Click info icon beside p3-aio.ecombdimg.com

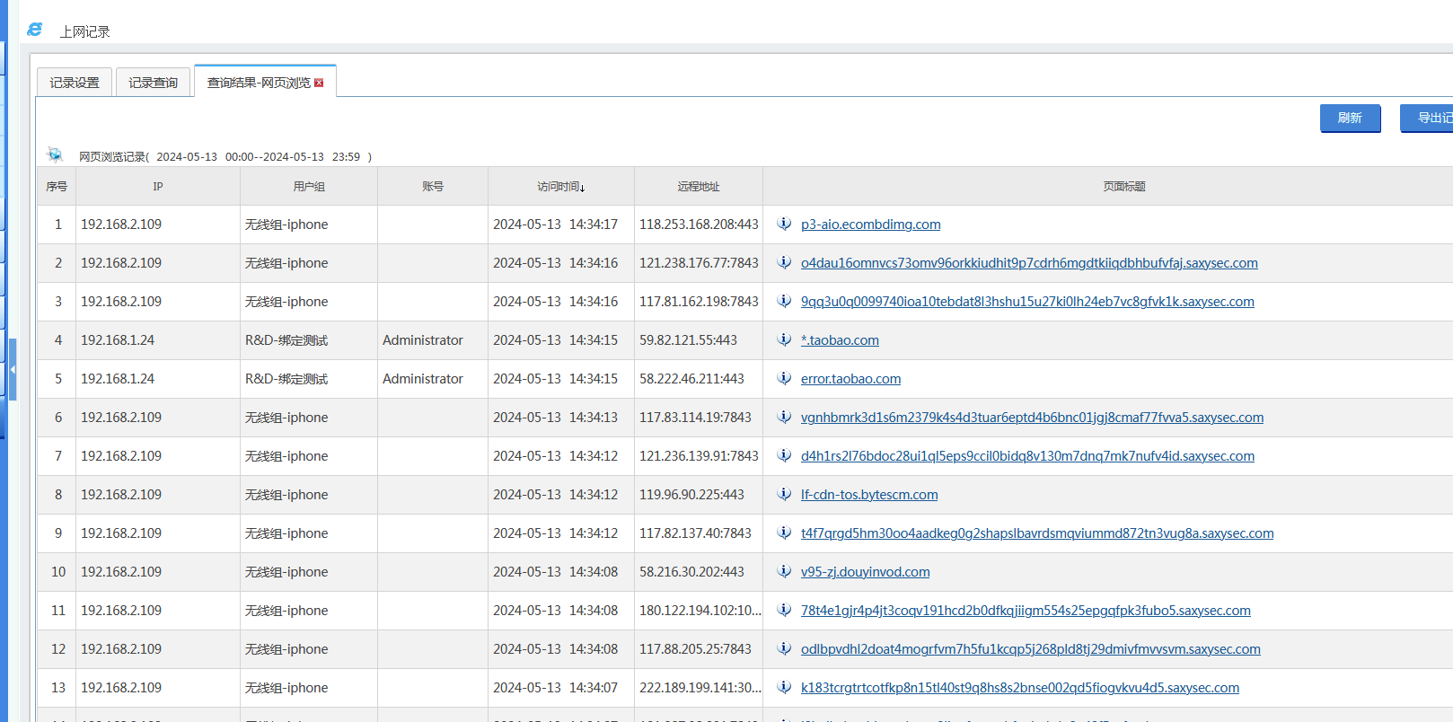pos(784,225)
